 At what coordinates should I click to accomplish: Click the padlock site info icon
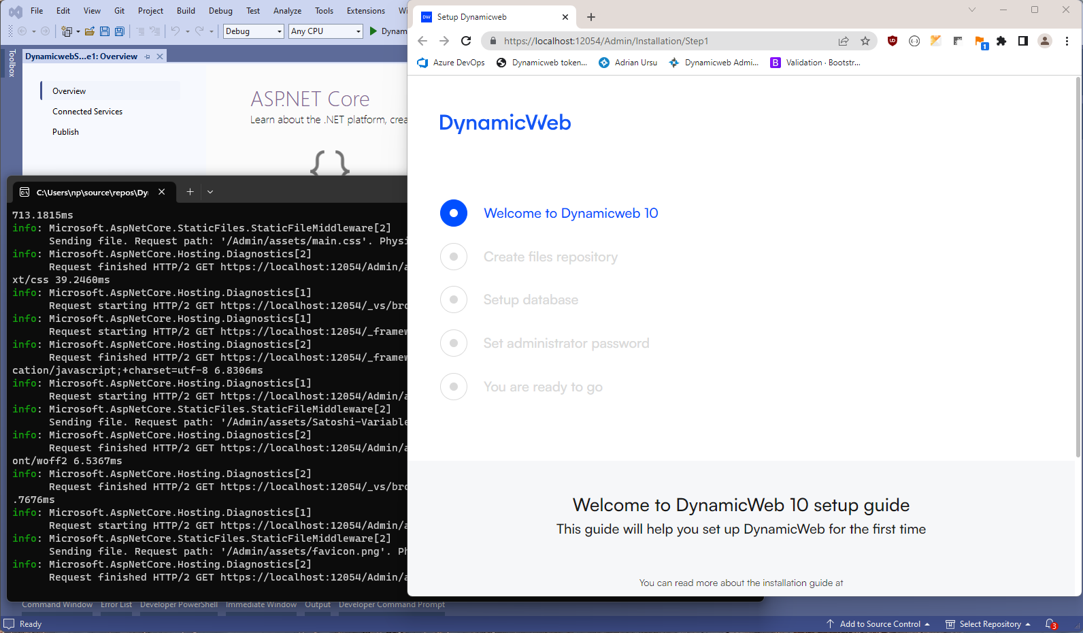point(493,41)
